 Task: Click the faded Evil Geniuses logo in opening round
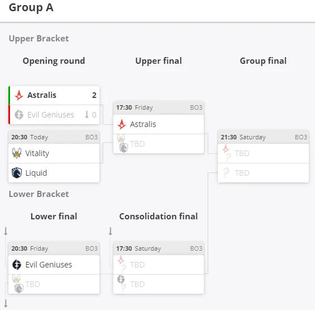[x=19, y=115]
